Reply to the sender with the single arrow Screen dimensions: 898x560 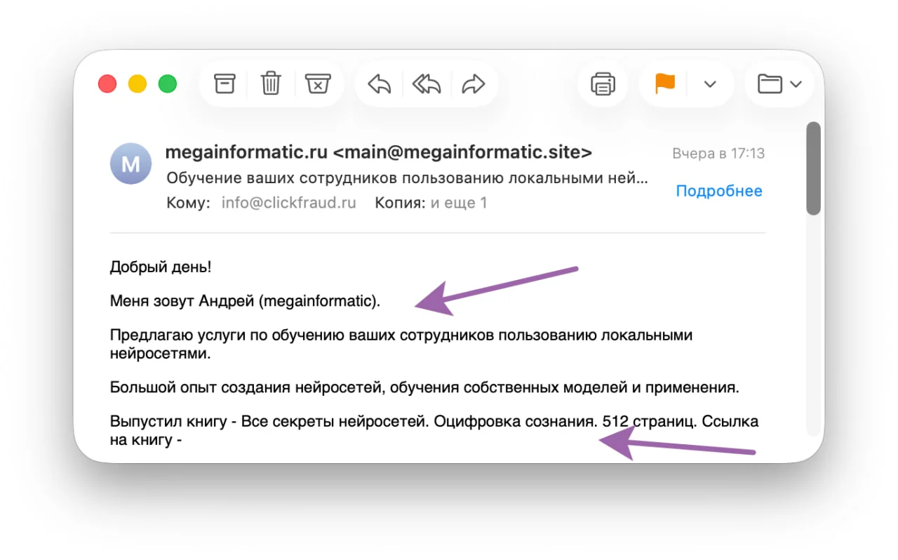point(379,85)
